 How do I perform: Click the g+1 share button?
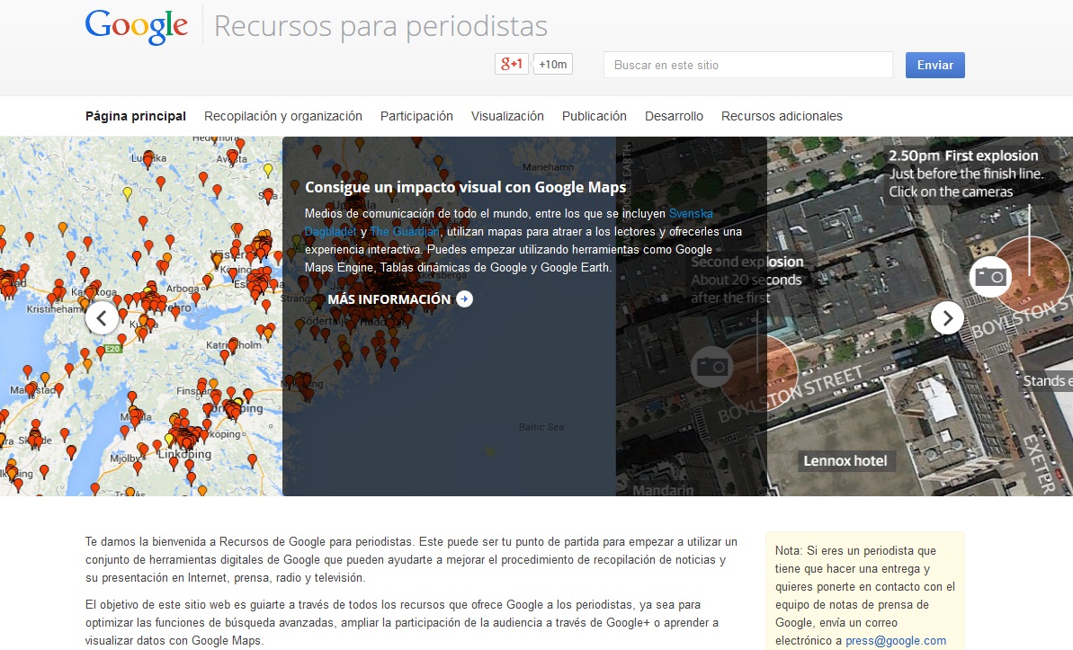511,65
